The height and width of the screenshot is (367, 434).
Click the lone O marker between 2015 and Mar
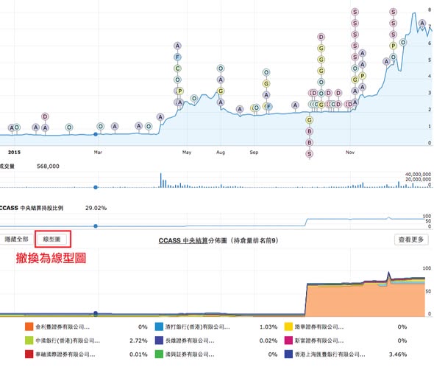(69, 127)
